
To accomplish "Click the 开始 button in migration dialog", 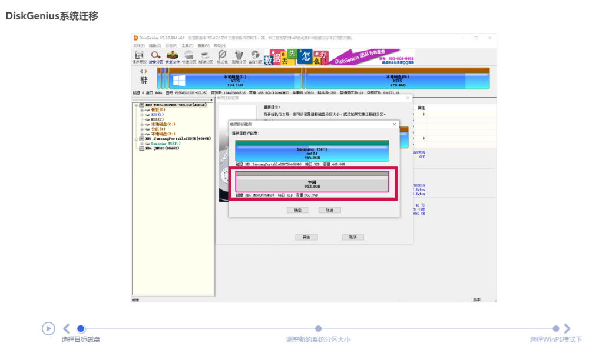I will [x=306, y=237].
